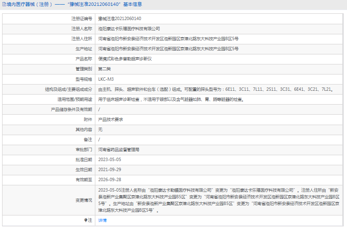Click approval date 2023-05-05 in 批准日期 row
Image resolution: width=347 pixels, height=228 pixels.
click(x=110, y=160)
